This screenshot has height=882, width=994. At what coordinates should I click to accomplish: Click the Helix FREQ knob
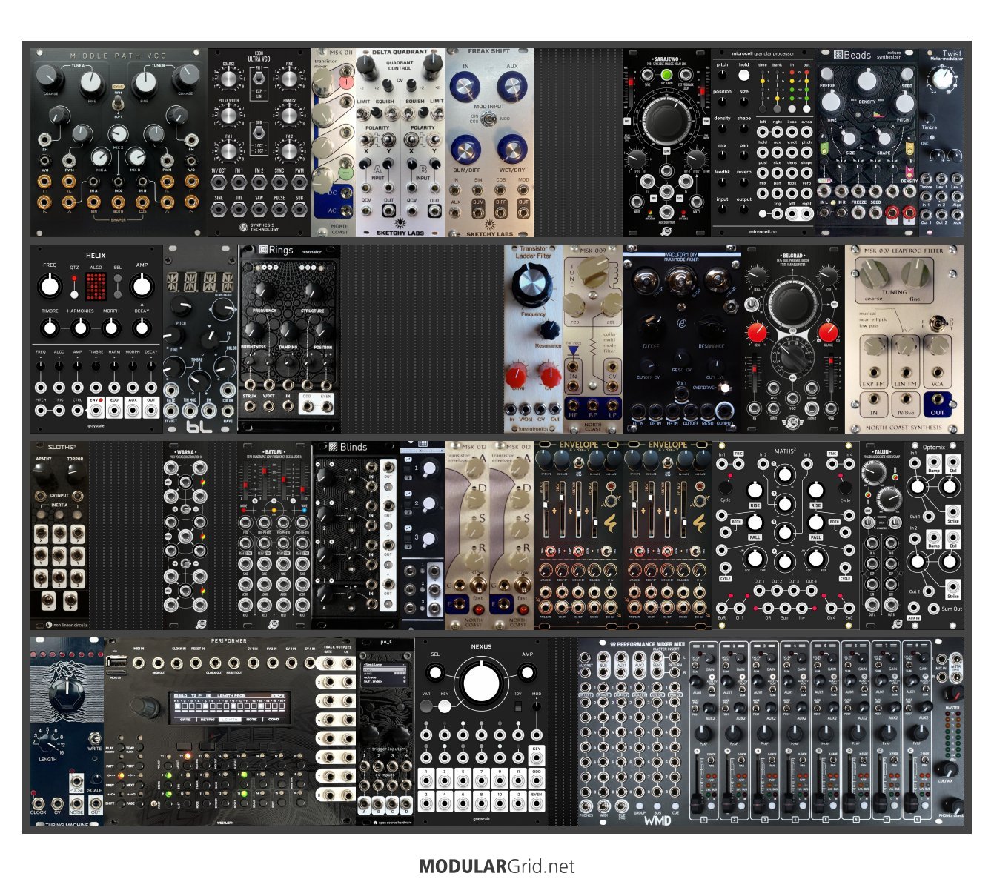pos(50,285)
